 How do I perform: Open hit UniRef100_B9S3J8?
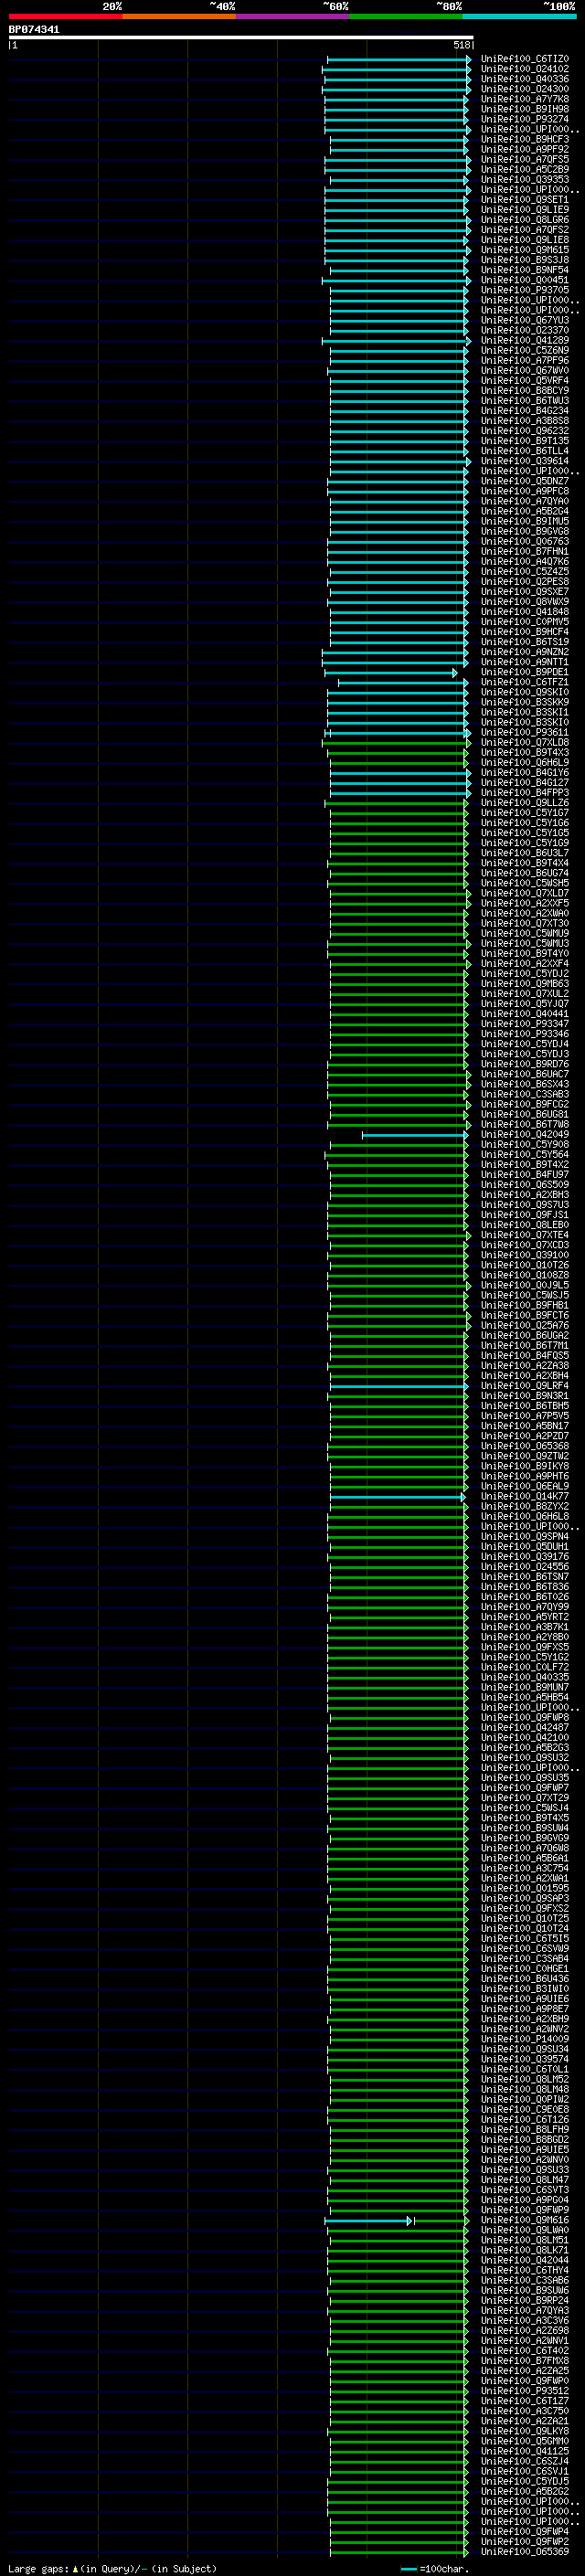click(524, 260)
